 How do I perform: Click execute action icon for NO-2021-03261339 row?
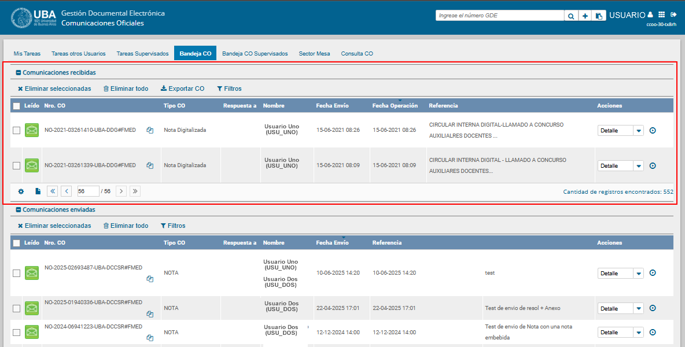coord(653,166)
